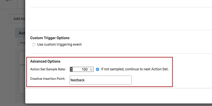Image resolution: width=212 pixels, height=106 pixels.
Task: Click the 'If not sampled, continue' label text
Action: point(135,69)
